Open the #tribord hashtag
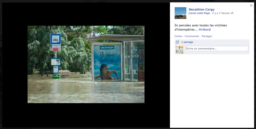The width and height of the screenshot is (256, 129). point(204,29)
